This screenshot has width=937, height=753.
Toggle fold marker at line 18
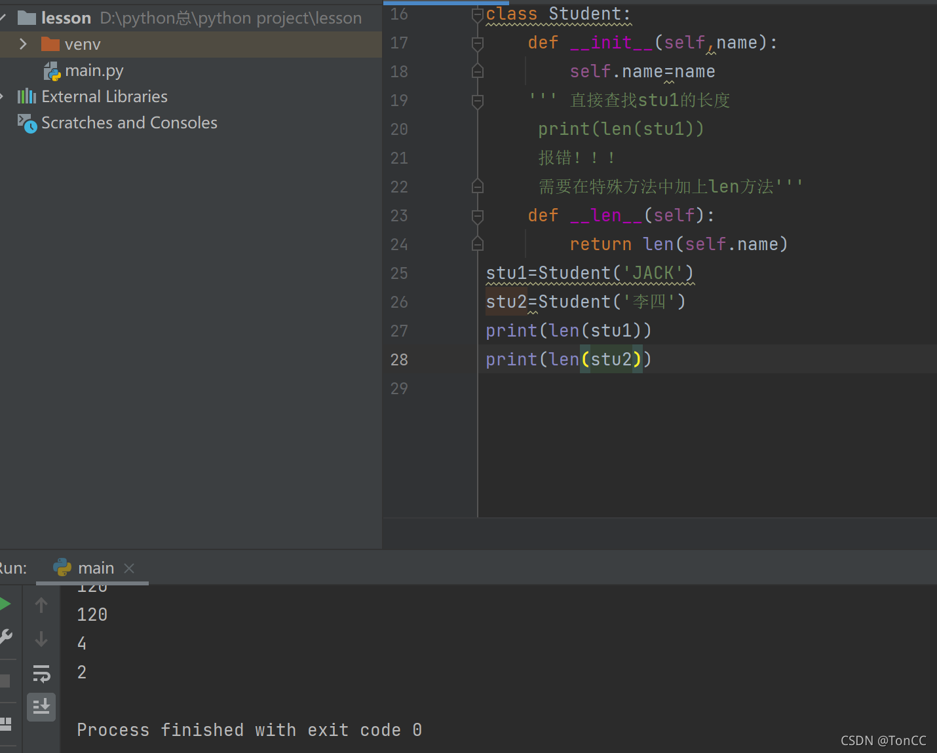(478, 71)
